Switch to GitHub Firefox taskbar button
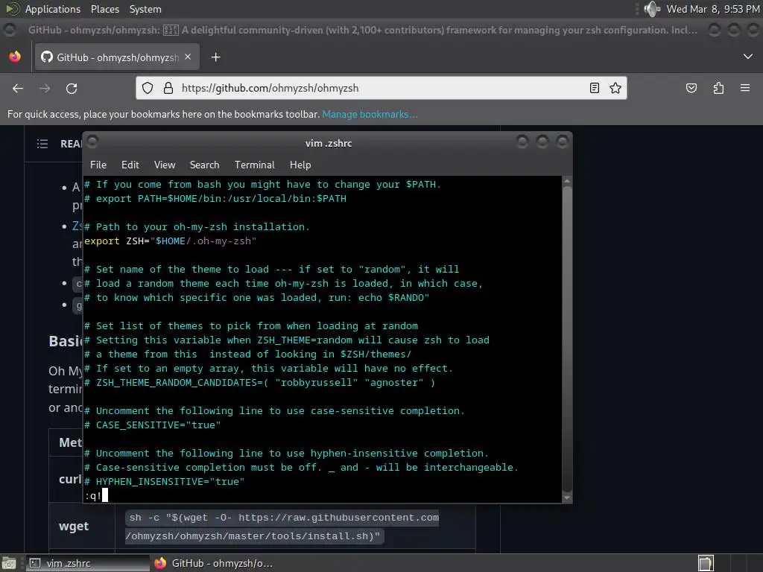763x572 pixels. [214, 563]
